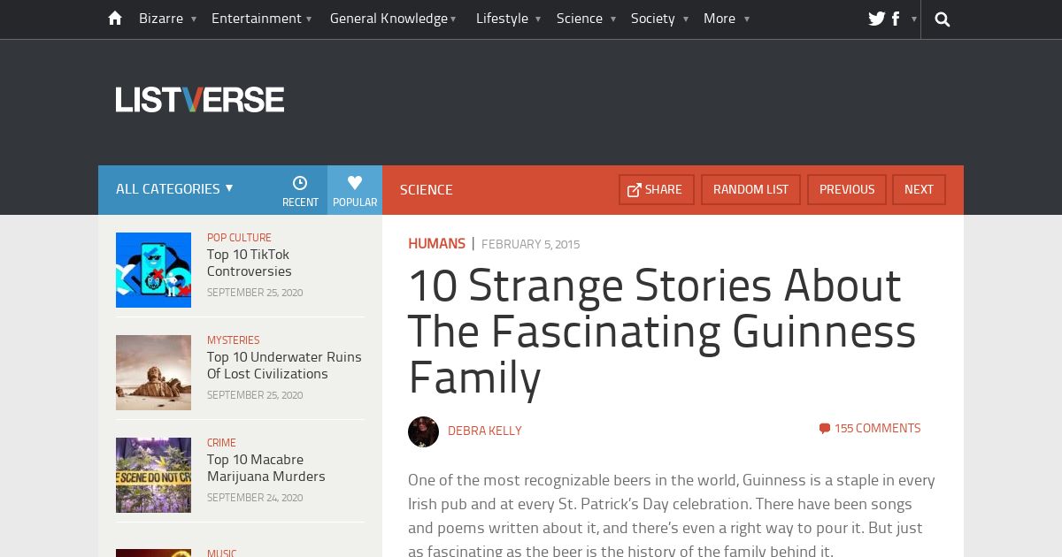
Task: Show popular lists heart icon
Action: click(x=355, y=183)
